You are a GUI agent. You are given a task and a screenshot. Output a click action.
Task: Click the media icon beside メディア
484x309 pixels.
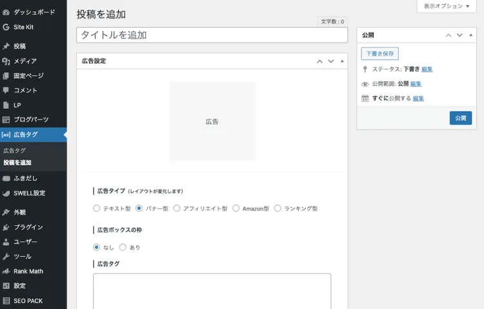click(6, 61)
